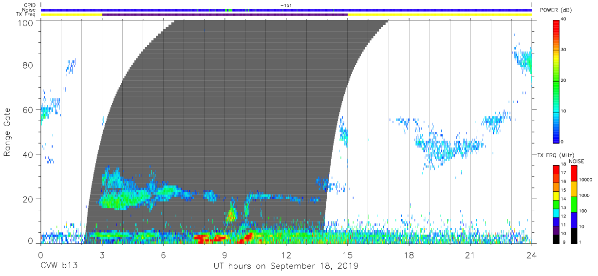The image size is (598, 276).
Task: Click the 60 tick on range gate axis
Action: 28,110
